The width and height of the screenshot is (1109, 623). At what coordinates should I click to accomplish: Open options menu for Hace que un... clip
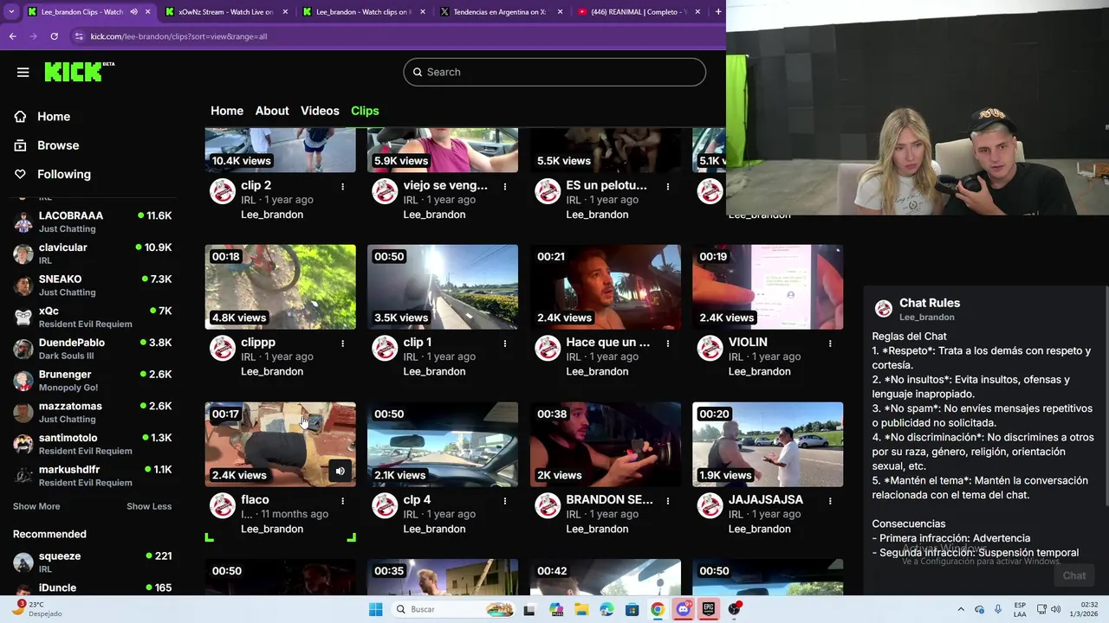(x=668, y=344)
